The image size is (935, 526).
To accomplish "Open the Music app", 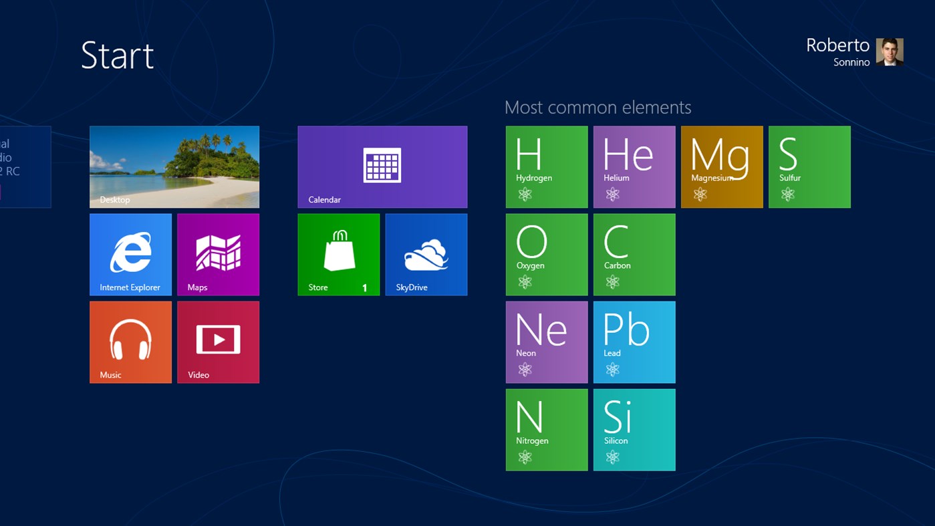I will [x=130, y=342].
